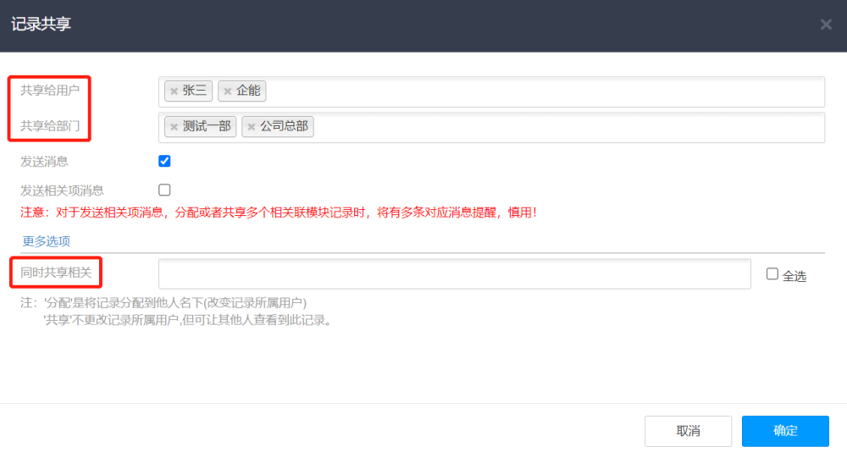Focus the 共享给用户 input field
The image size is (847, 458).
tap(491, 91)
